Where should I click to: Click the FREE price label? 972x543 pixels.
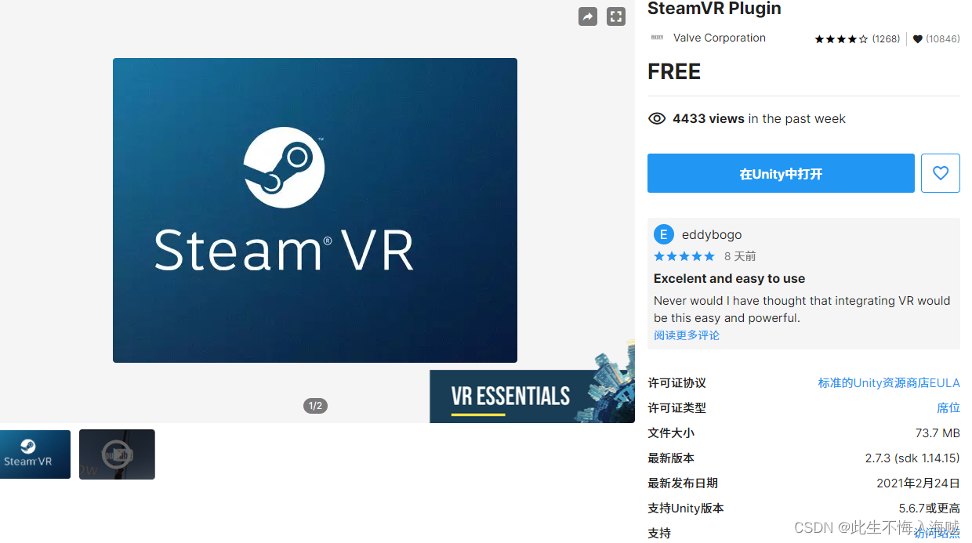pos(674,72)
